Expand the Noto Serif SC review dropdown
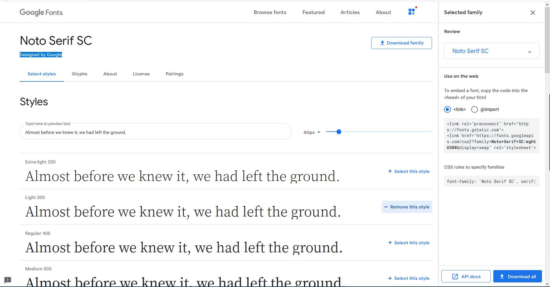Viewport: 550px width, 287px height. tap(492, 51)
